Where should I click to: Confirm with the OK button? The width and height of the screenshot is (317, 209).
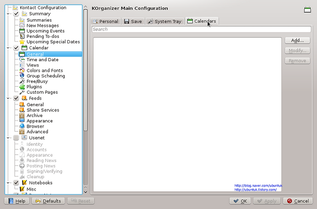[240, 201]
